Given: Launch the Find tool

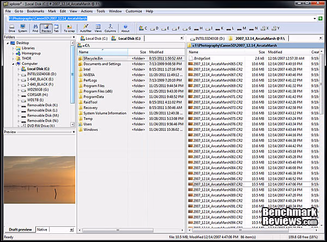Looking at the screenshot, I should coord(35,28).
